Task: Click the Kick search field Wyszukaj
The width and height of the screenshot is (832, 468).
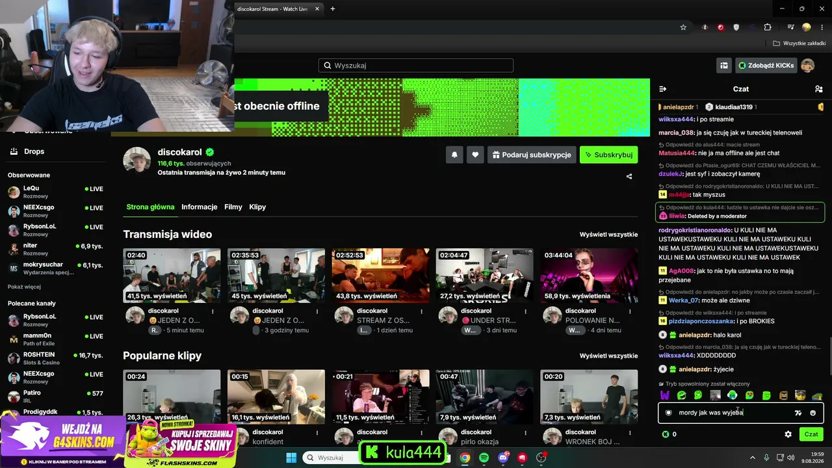Action: click(416, 66)
